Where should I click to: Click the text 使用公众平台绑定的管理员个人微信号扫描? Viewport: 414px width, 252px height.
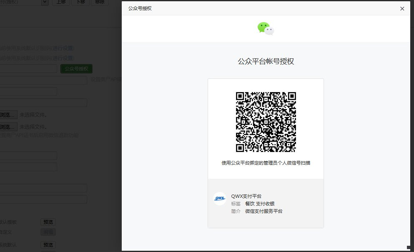tap(266, 163)
